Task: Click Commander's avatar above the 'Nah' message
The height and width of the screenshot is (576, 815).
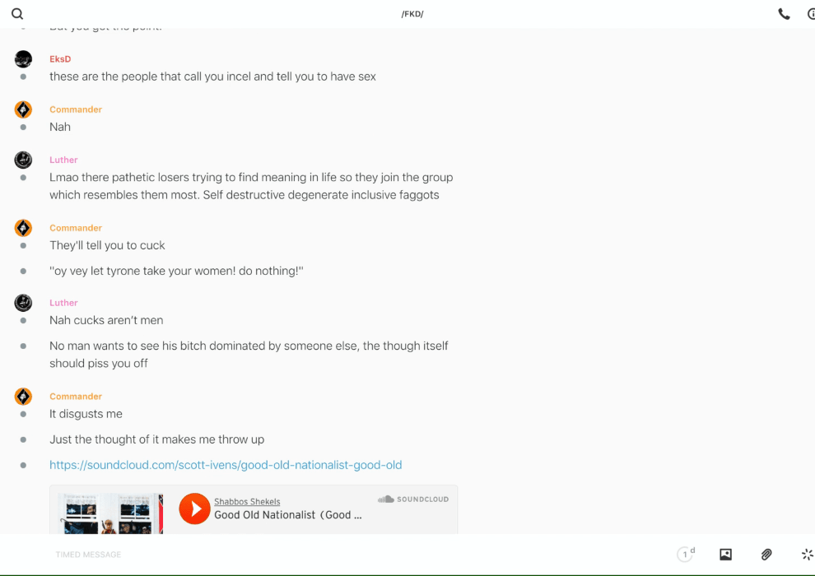Action: [23, 109]
